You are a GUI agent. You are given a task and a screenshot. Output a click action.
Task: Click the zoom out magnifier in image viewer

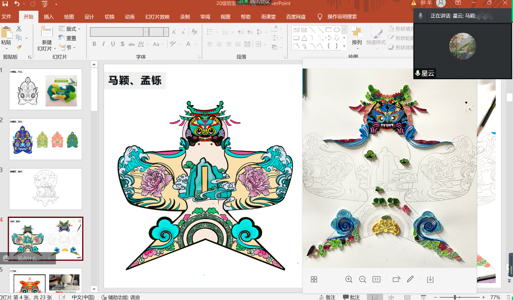click(x=362, y=279)
